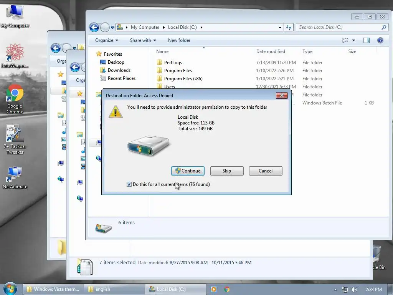Select Desktop in Favorites
393x295 pixels.
112,62
